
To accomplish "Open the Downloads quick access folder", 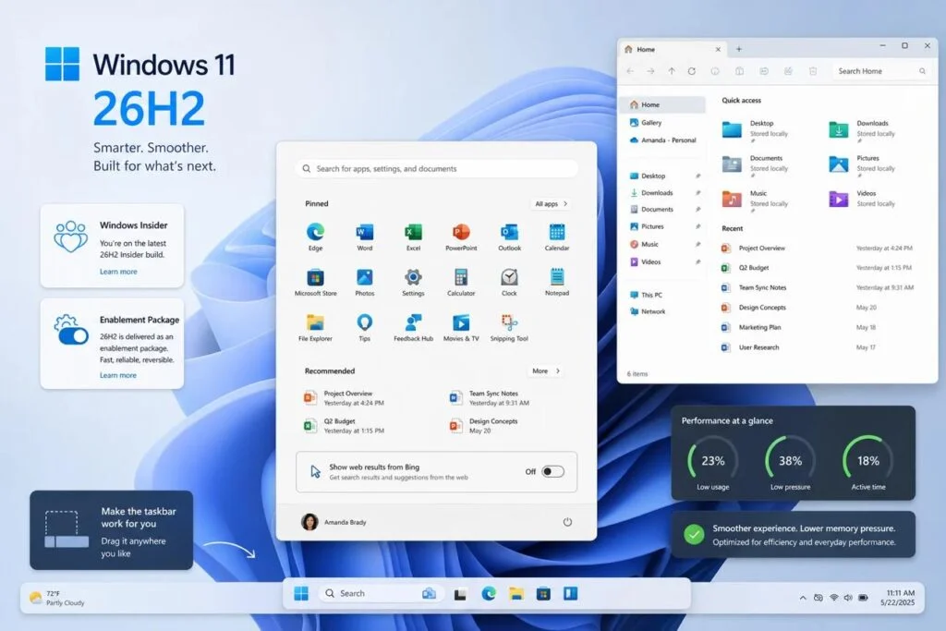I will click(x=863, y=129).
